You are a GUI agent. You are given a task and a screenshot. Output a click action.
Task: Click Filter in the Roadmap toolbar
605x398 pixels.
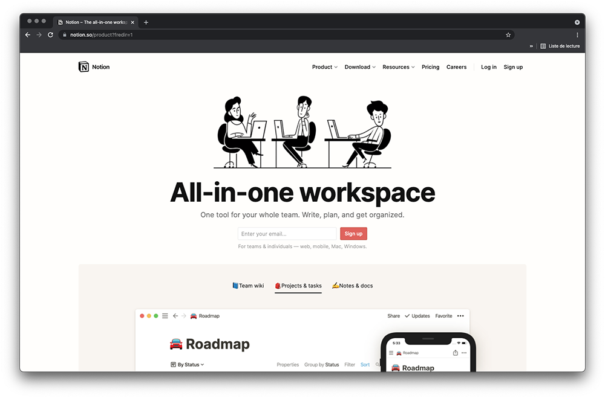[350, 364]
